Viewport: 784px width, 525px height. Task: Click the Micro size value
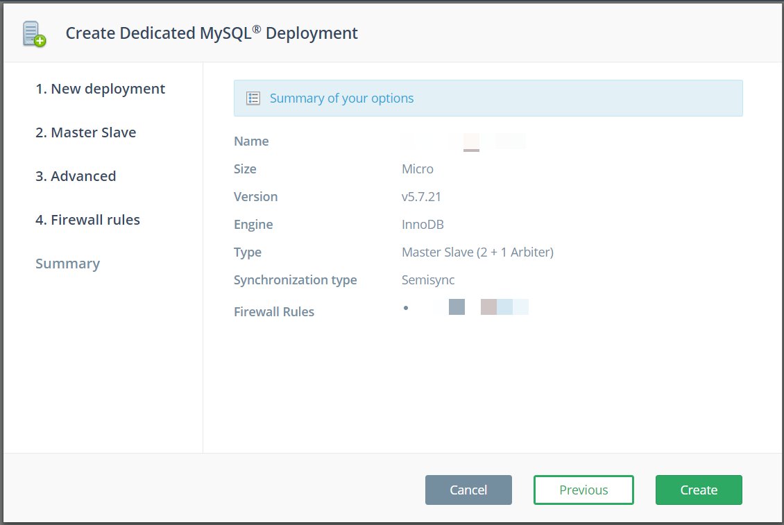click(x=418, y=169)
